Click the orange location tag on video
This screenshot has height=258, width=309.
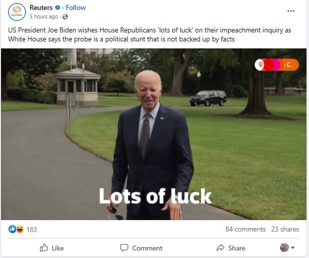[277, 64]
